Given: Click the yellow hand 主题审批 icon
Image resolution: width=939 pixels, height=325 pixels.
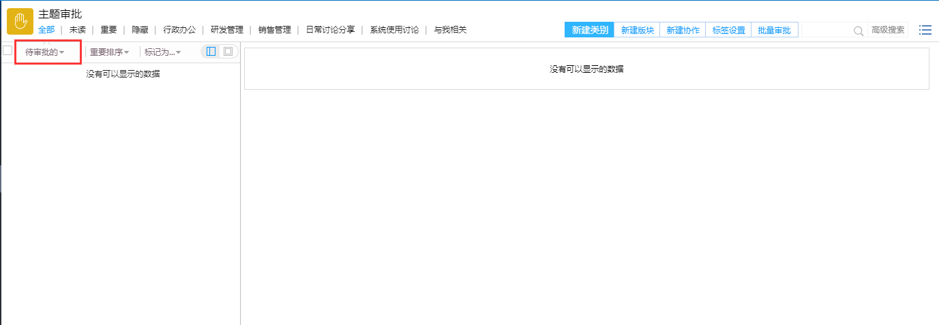Looking at the screenshot, I should (x=20, y=21).
